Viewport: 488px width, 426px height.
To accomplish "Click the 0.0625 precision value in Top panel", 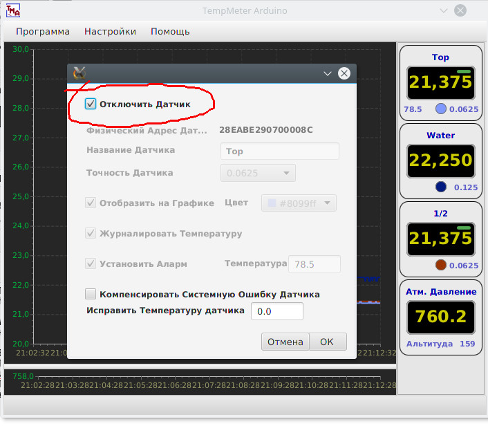I will [x=464, y=109].
